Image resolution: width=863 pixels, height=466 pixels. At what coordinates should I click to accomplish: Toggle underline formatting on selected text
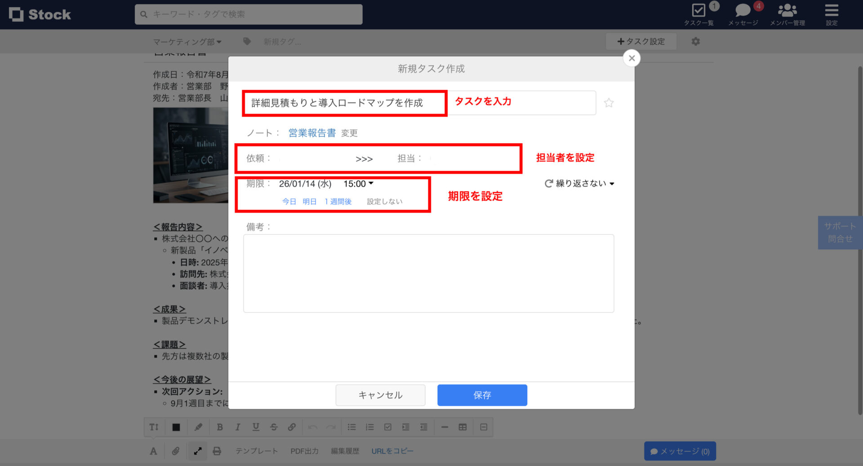tap(255, 427)
